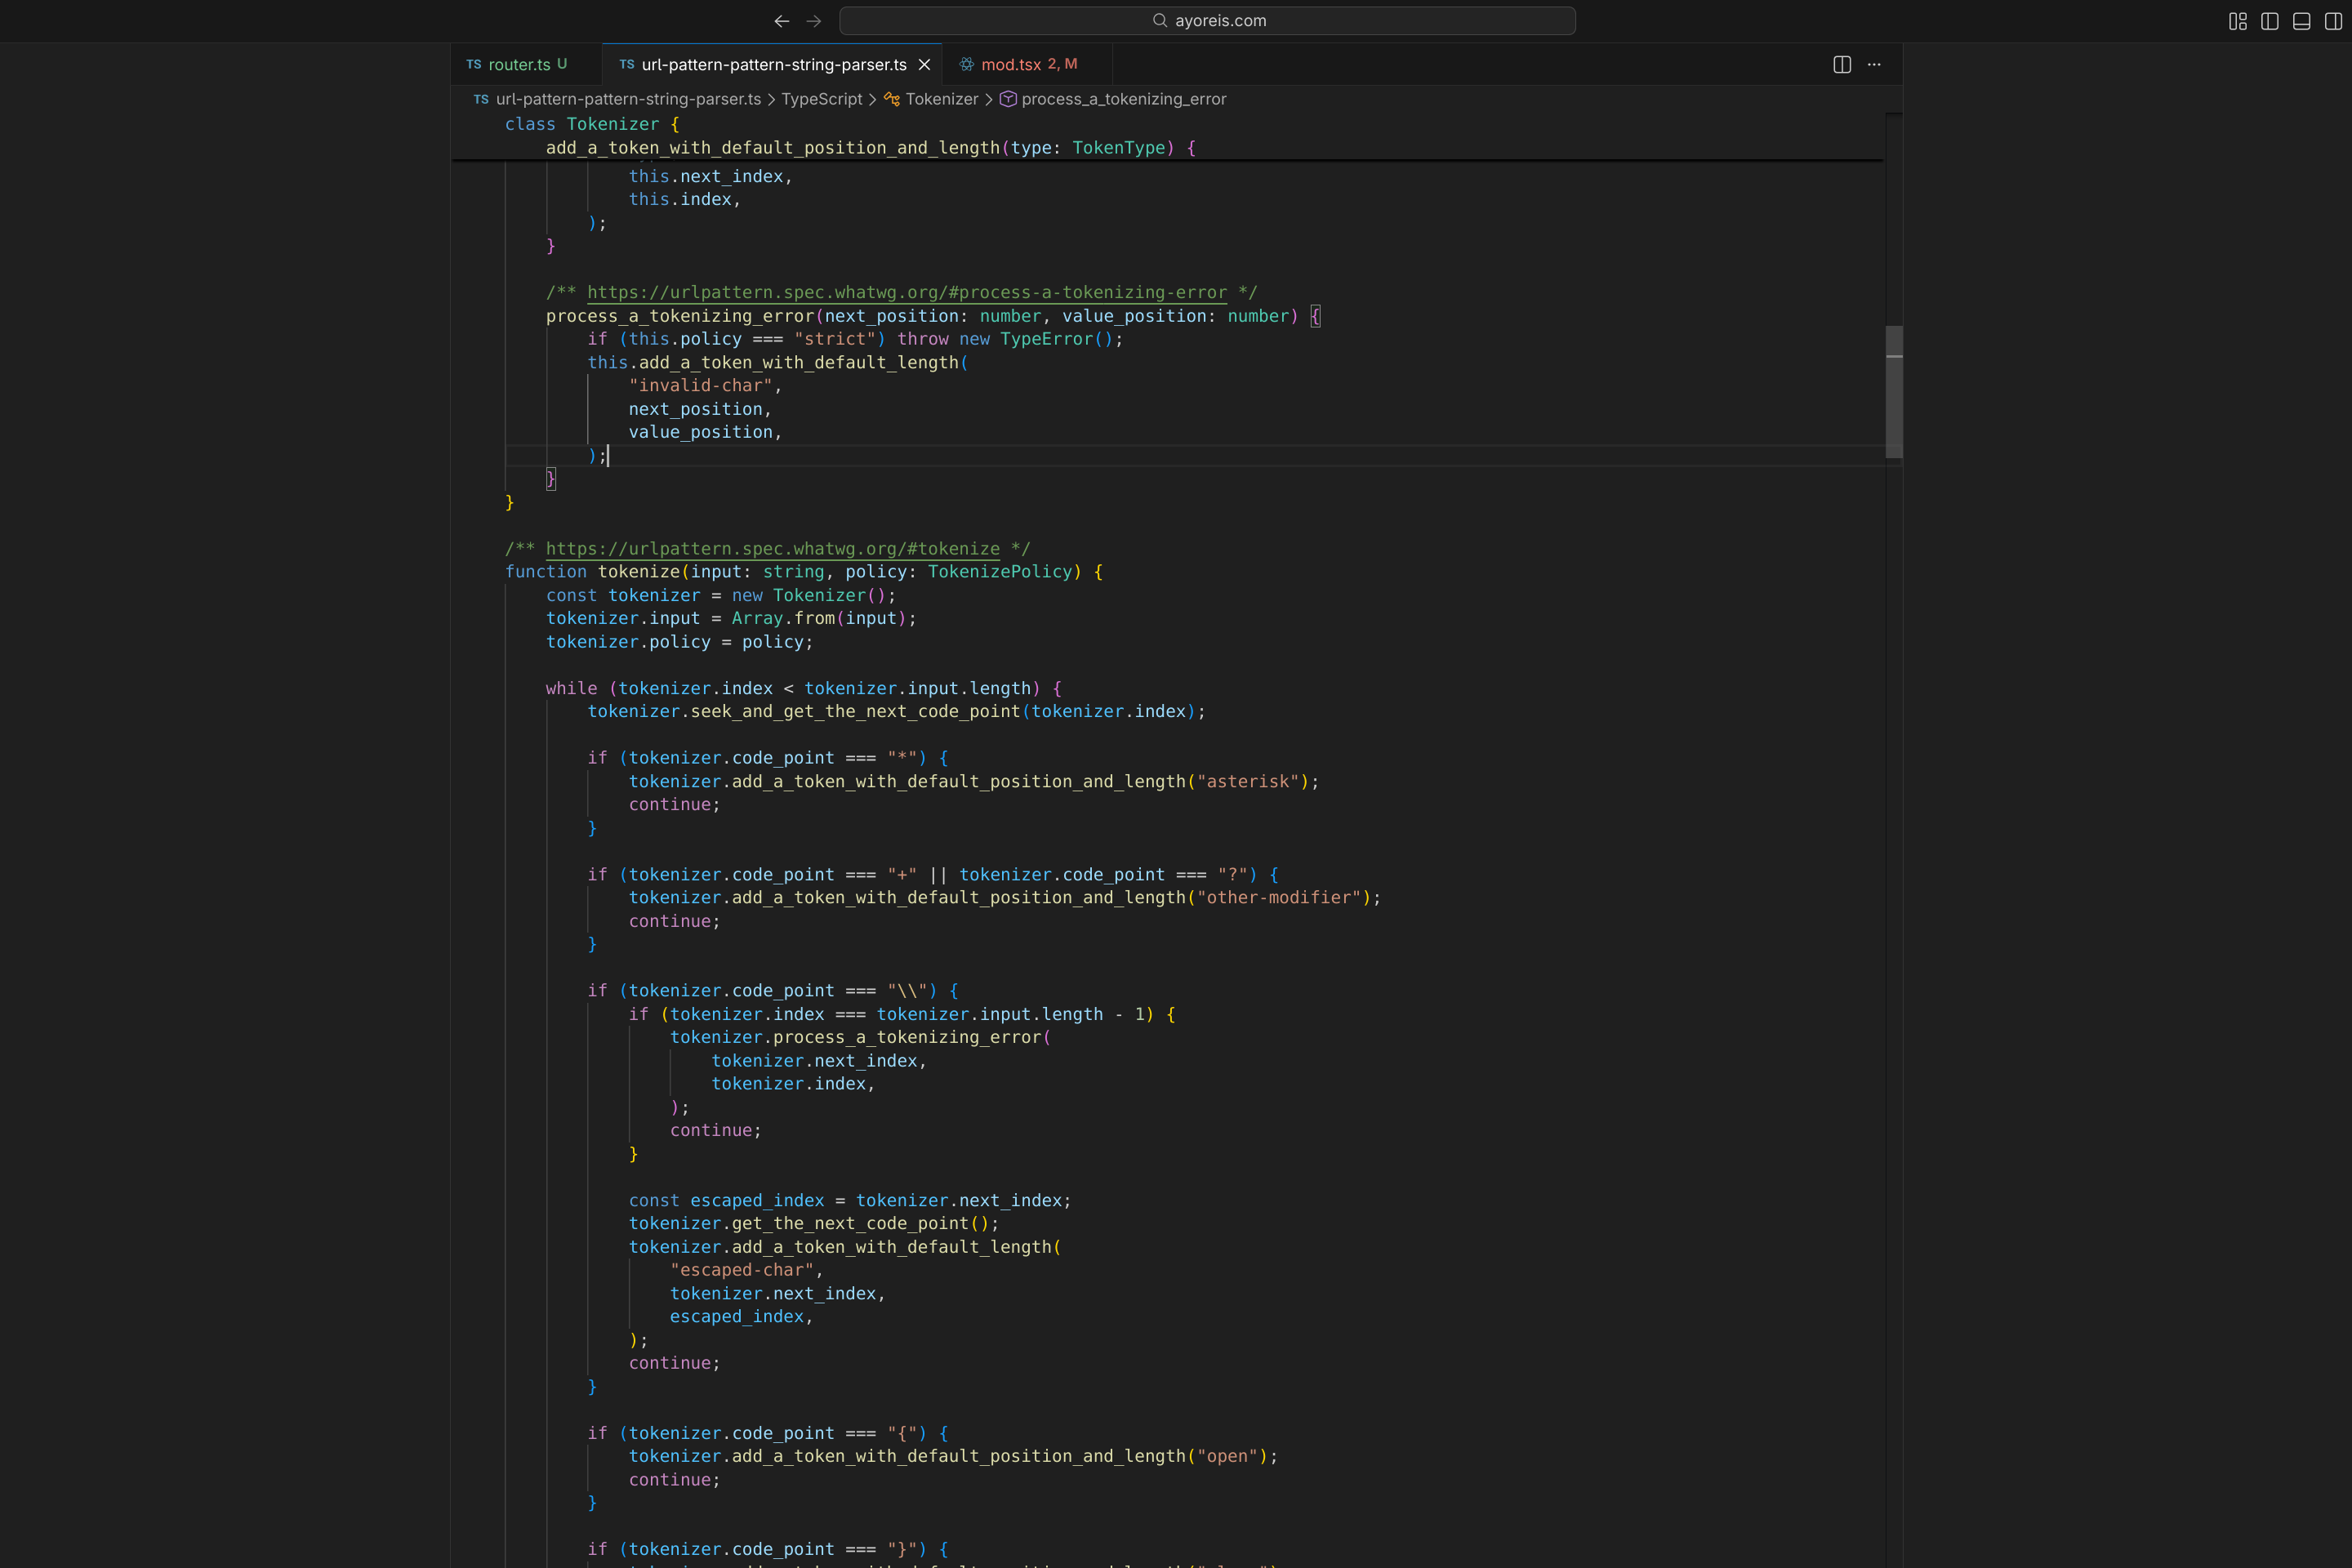Click the search magnifier in the command center
This screenshot has height=1568, width=2352.
coord(1160,21)
